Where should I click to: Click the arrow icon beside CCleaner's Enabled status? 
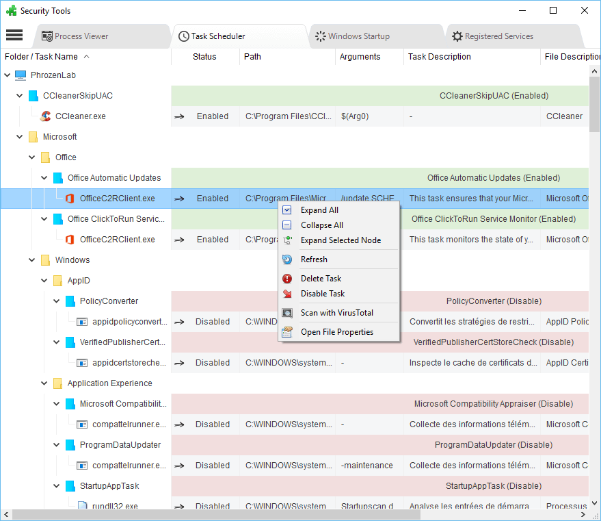point(179,116)
